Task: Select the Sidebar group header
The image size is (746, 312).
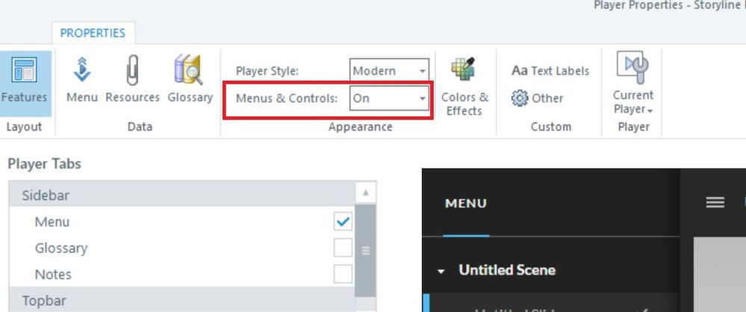Action: click(x=45, y=196)
